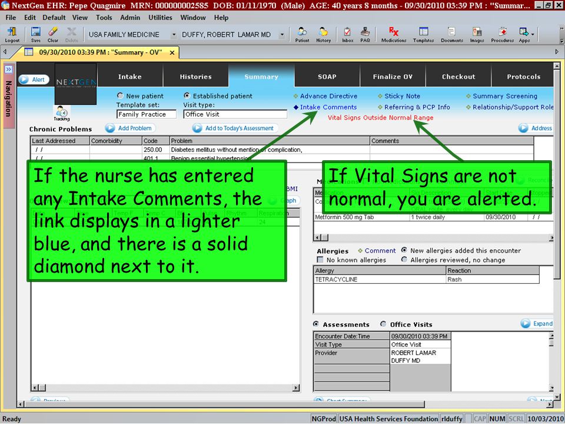The width and height of the screenshot is (565, 424).
Task: Click the medications list horizontal scrollbar
Action: click(434, 237)
